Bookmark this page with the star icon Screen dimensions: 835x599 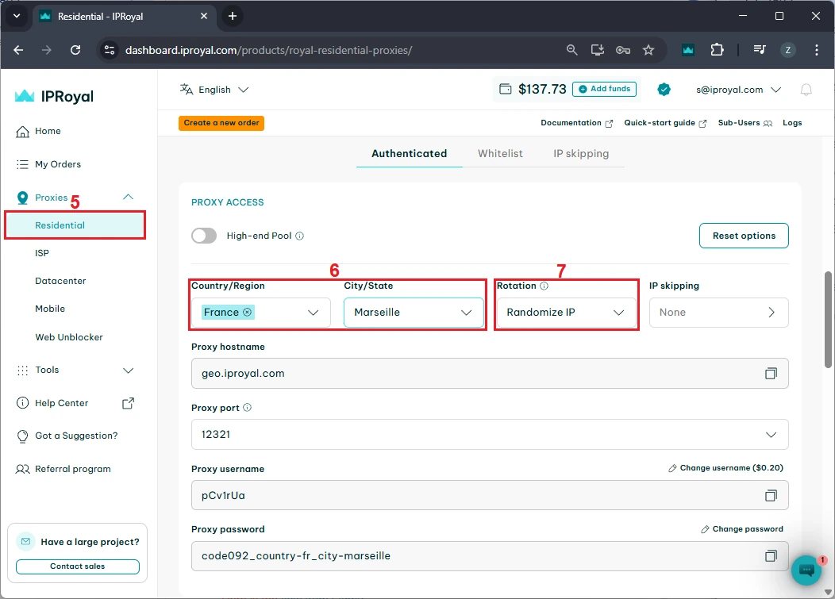point(648,50)
